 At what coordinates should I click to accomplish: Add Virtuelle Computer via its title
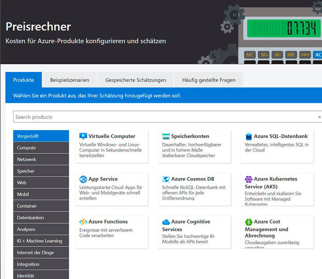pos(112,136)
